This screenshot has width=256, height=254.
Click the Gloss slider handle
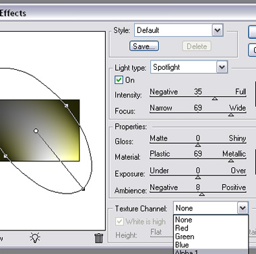(x=198, y=145)
